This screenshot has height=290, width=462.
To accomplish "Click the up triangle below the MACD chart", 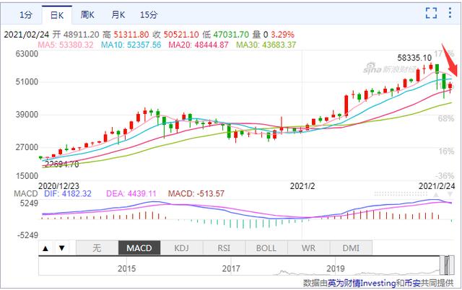I will coord(45,248).
